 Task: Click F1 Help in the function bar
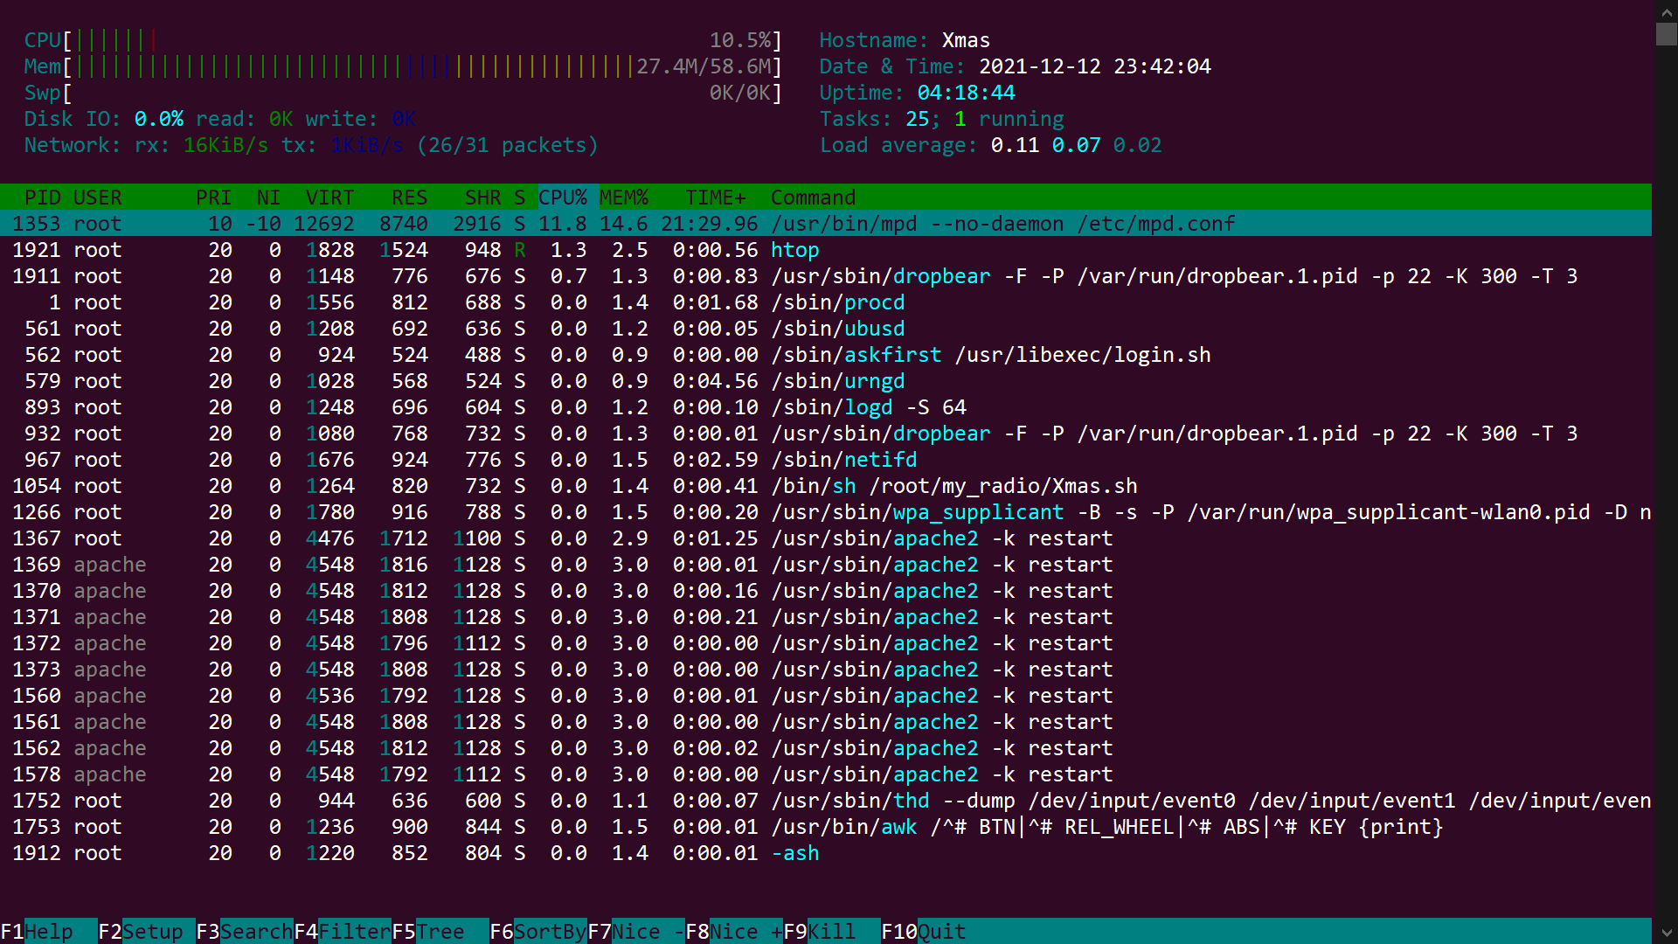(x=37, y=932)
